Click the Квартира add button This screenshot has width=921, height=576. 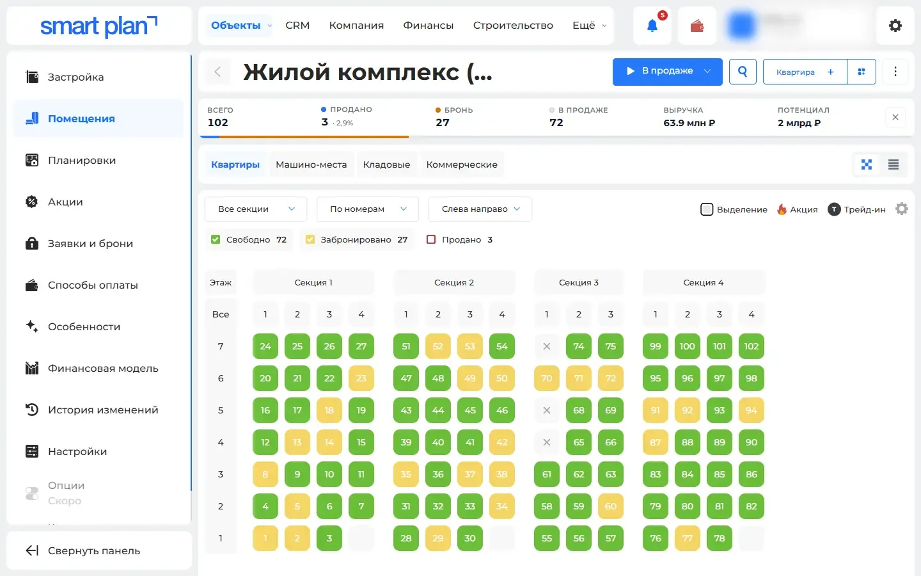[x=805, y=72]
